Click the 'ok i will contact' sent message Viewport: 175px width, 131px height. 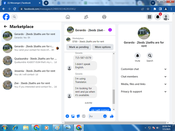coord(100,109)
